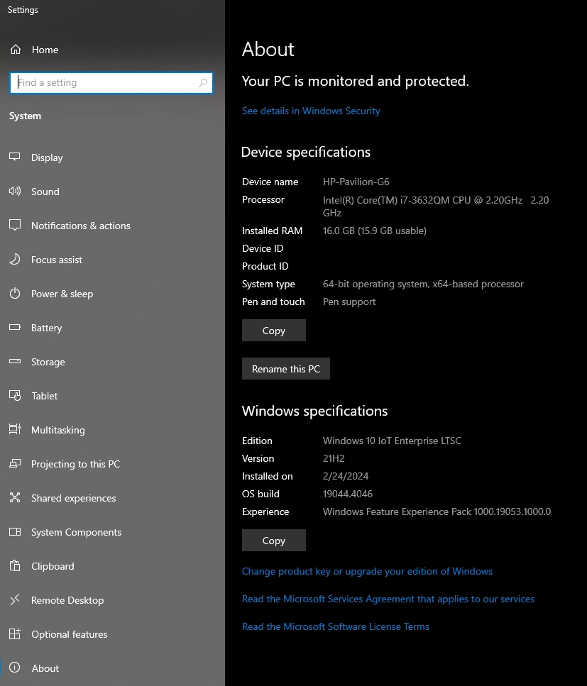Screen dimensions: 587x686
Task: Select Focus assist in sidebar
Action: click(57, 260)
